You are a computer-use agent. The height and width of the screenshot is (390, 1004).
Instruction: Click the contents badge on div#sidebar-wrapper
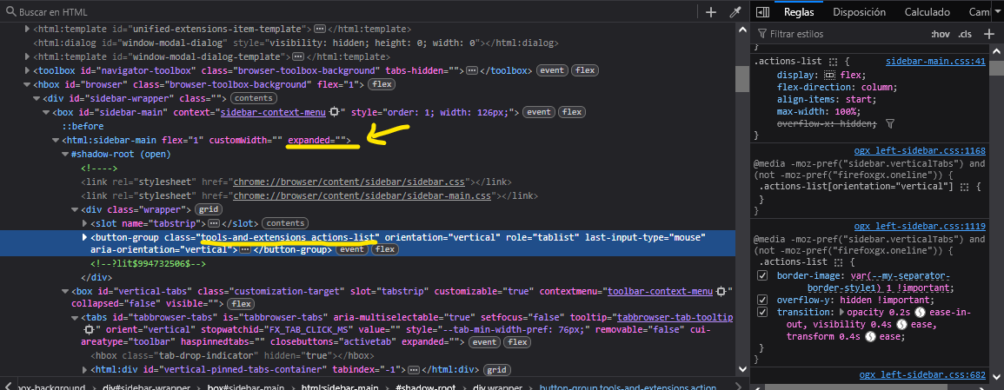tap(254, 98)
